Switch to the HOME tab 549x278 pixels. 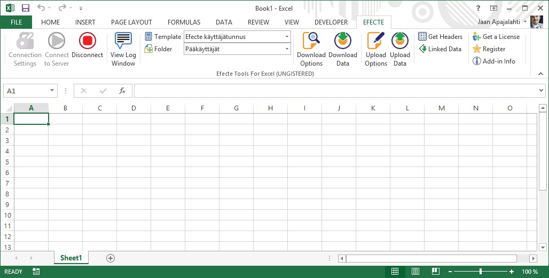pyautogui.click(x=50, y=22)
